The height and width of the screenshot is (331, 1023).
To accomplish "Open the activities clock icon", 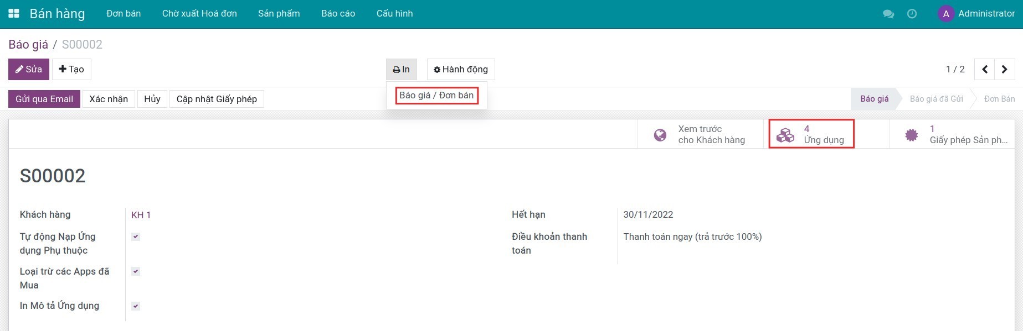I will tap(912, 14).
